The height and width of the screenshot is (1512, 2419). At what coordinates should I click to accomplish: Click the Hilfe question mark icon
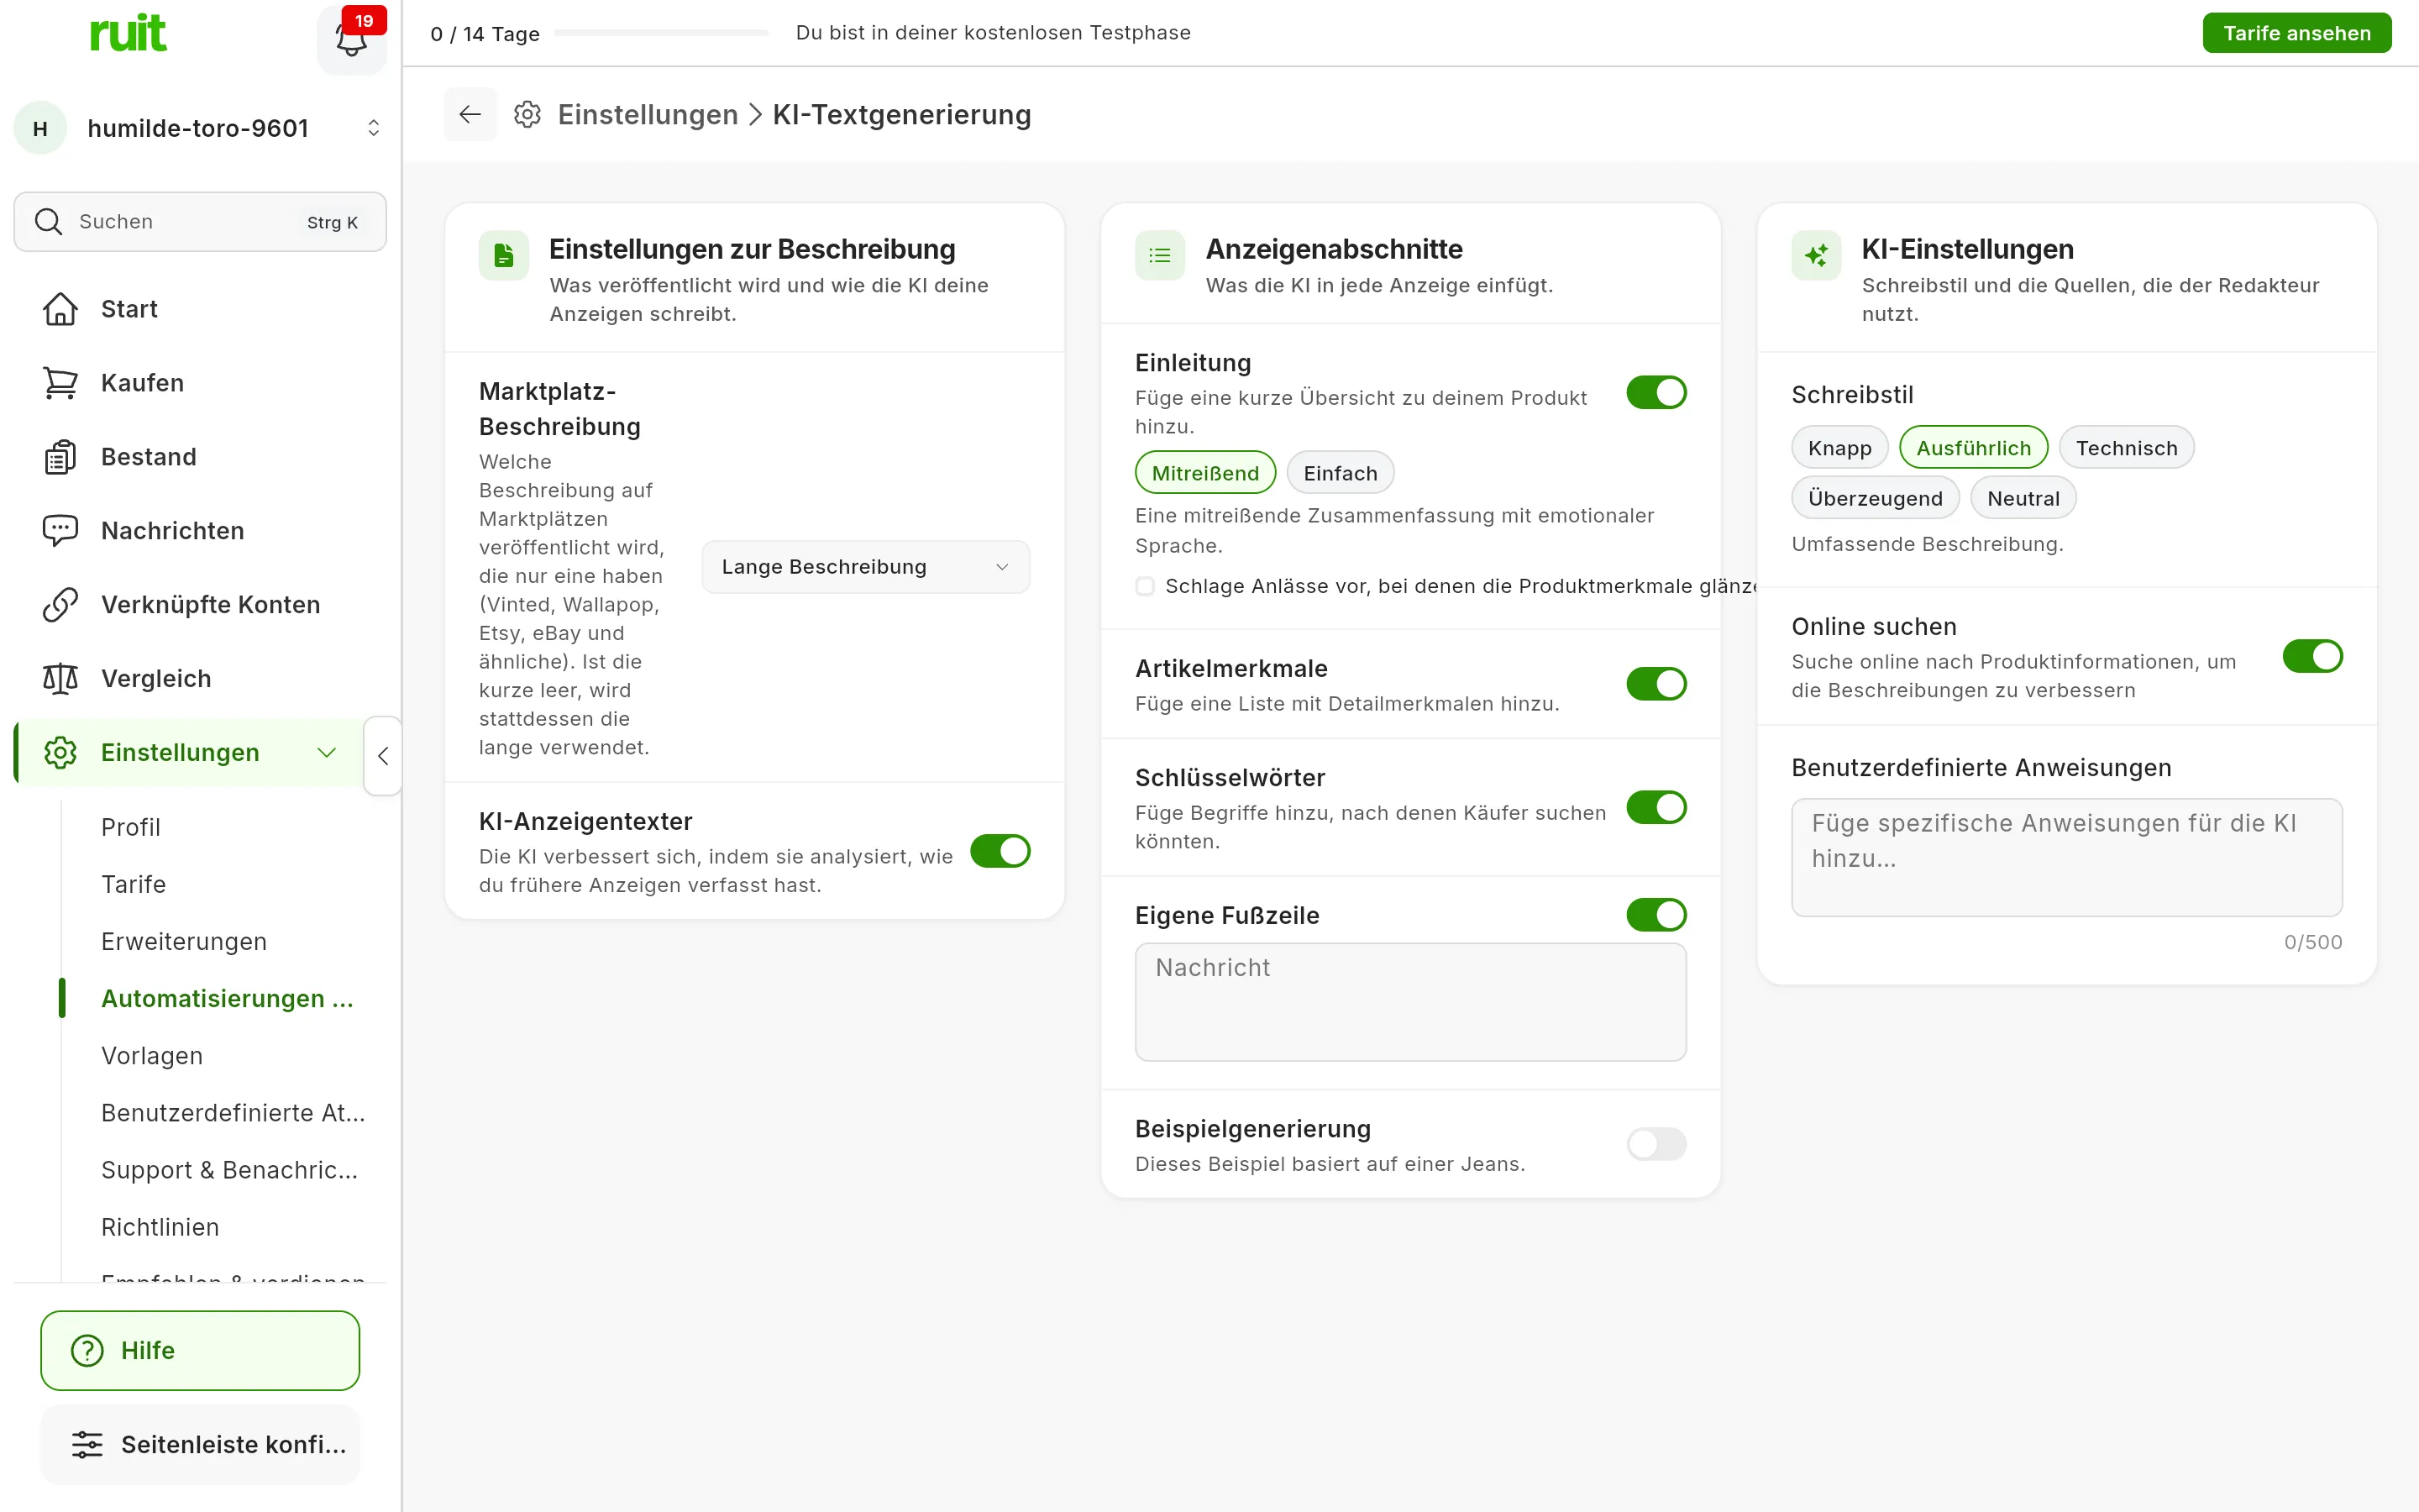(87, 1350)
